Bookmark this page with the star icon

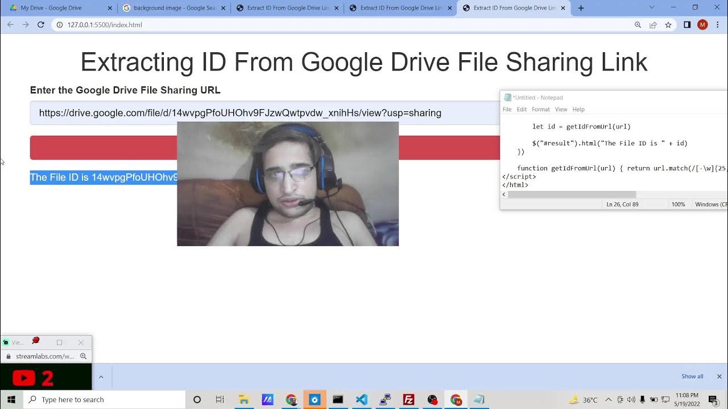click(668, 25)
